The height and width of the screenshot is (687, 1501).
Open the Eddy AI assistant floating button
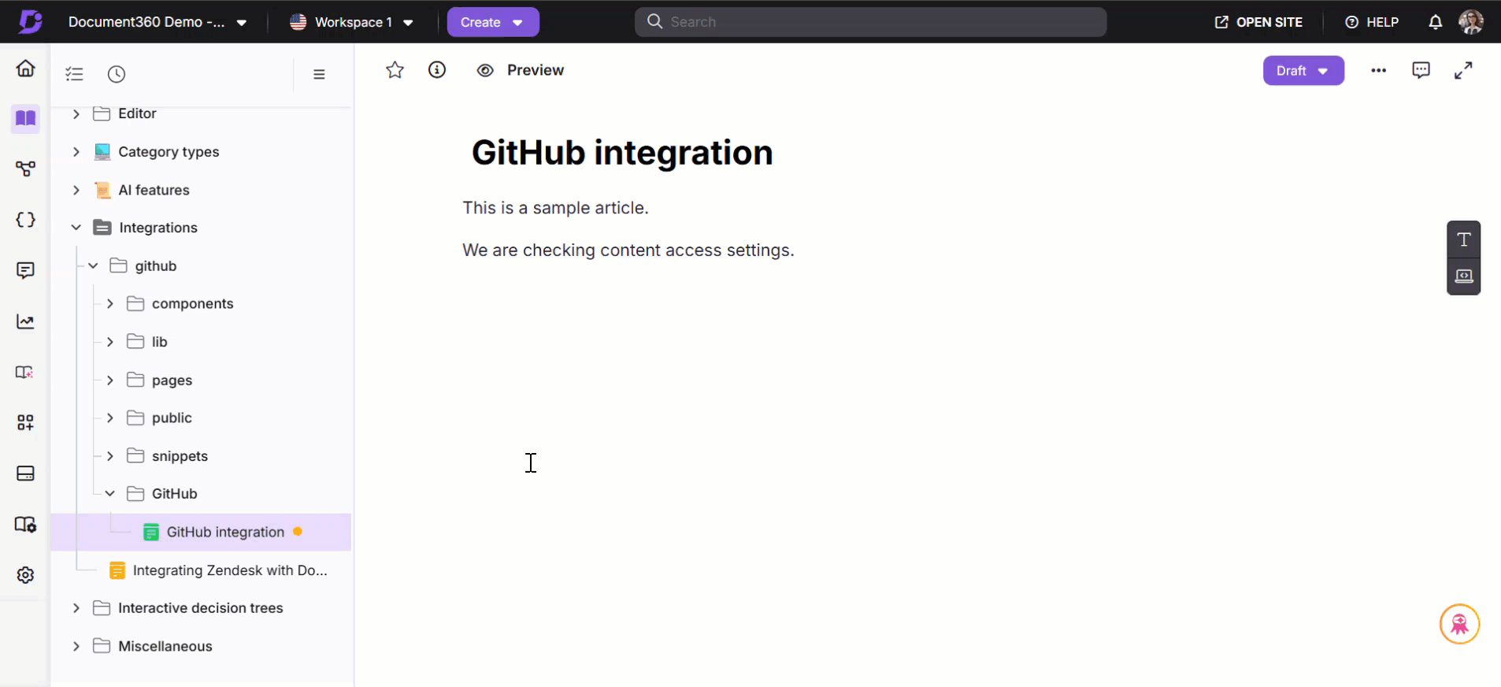[x=1459, y=624]
